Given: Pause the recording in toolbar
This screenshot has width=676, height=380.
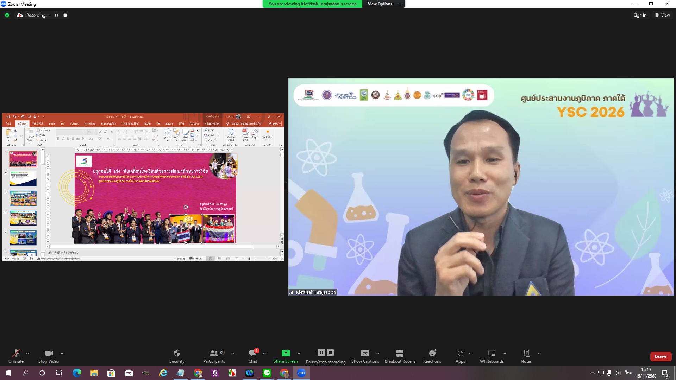Looking at the screenshot, I should pyautogui.click(x=321, y=353).
